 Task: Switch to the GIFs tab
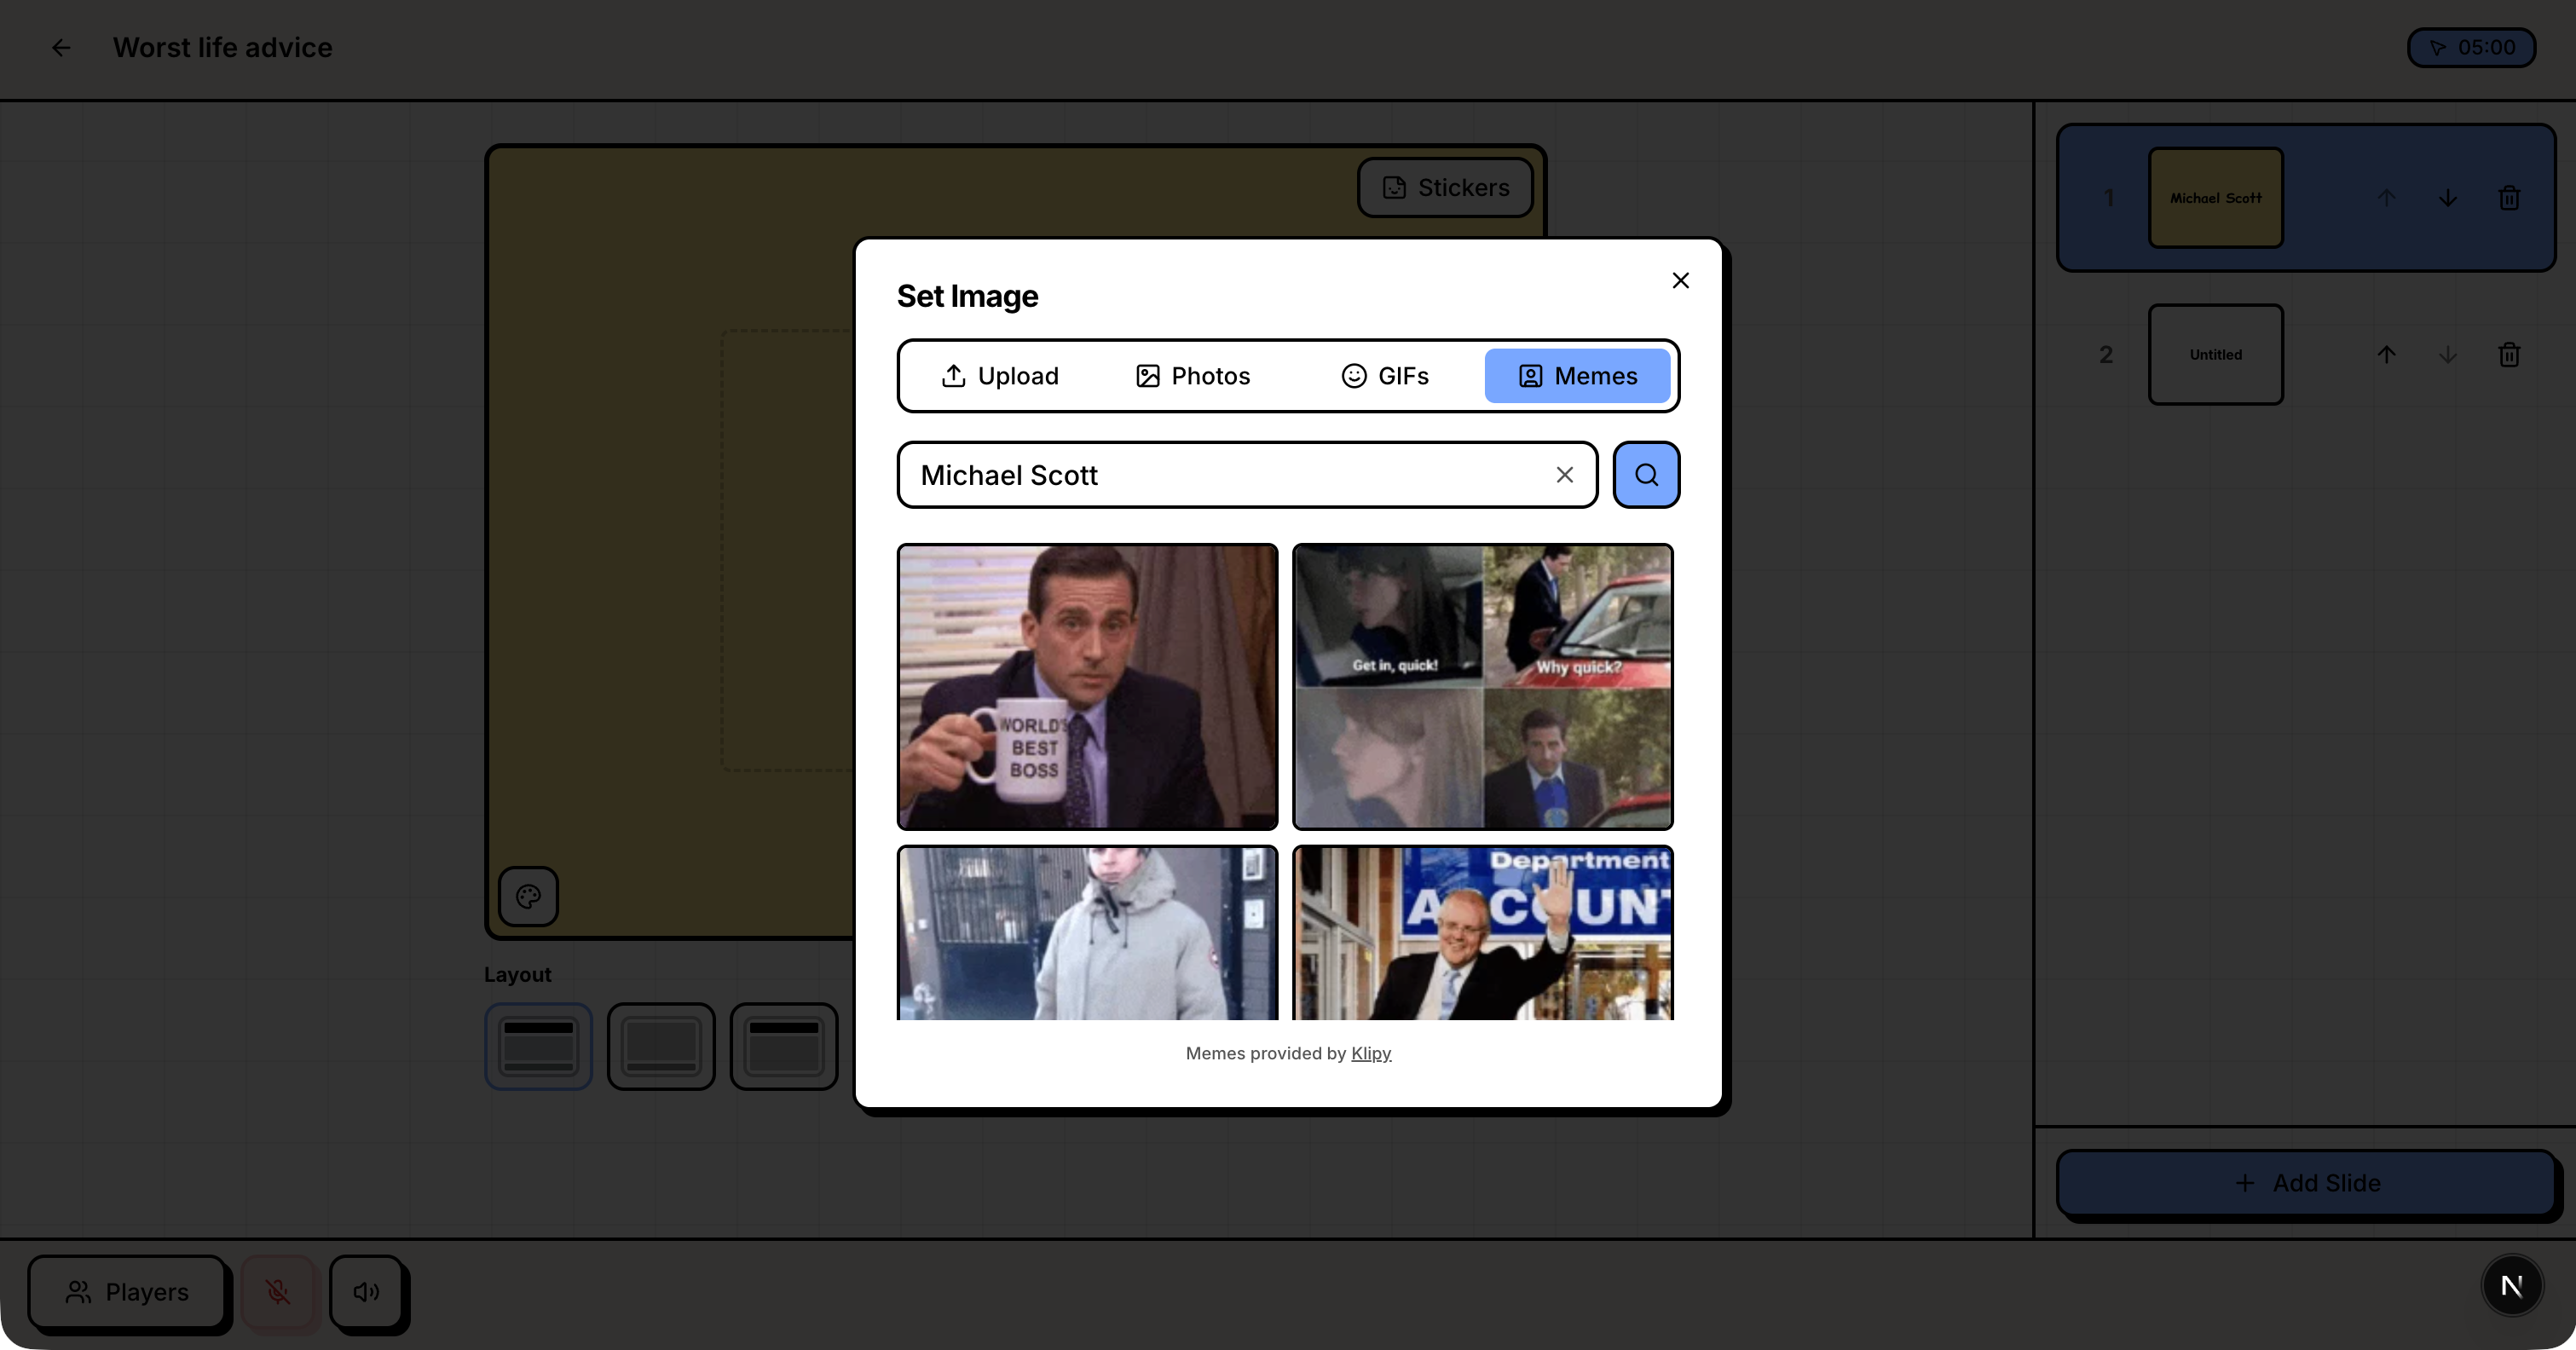click(1384, 376)
